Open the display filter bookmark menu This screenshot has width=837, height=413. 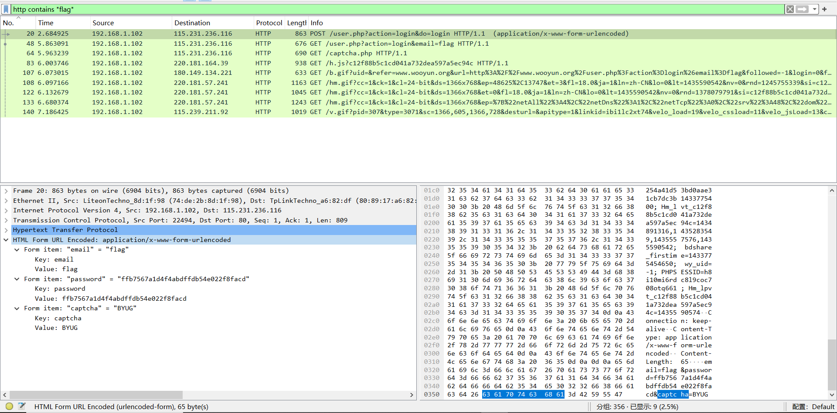(6, 9)
